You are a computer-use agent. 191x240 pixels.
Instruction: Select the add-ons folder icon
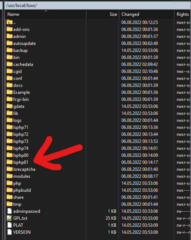pyautogui.click(x=10, y=29)
